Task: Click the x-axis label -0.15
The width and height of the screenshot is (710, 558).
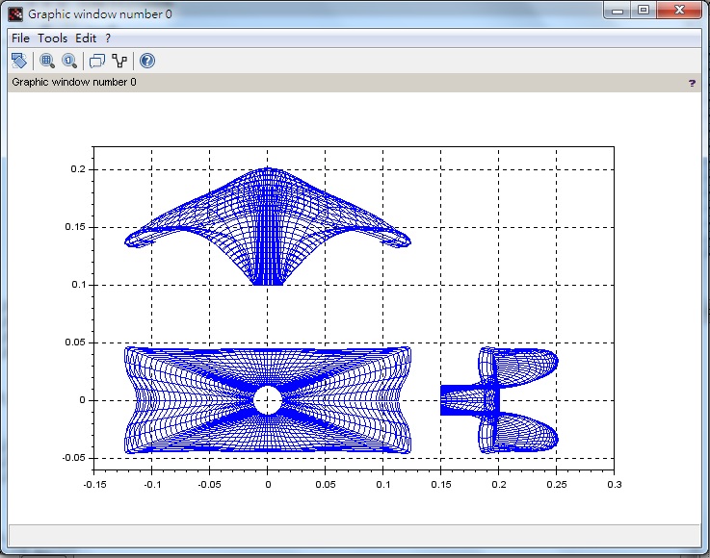Action: pyautogui.click(x=94, y=485)
